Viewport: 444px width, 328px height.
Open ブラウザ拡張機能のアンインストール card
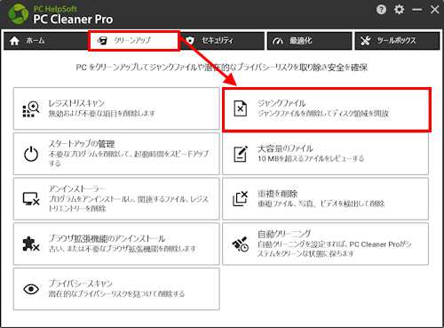coord(116,244)
